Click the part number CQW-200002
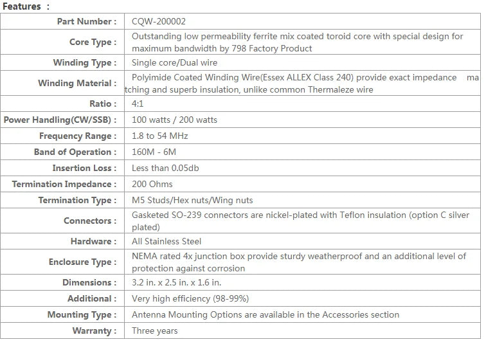This screenshot has width=486, height=344. pos(159,21)
